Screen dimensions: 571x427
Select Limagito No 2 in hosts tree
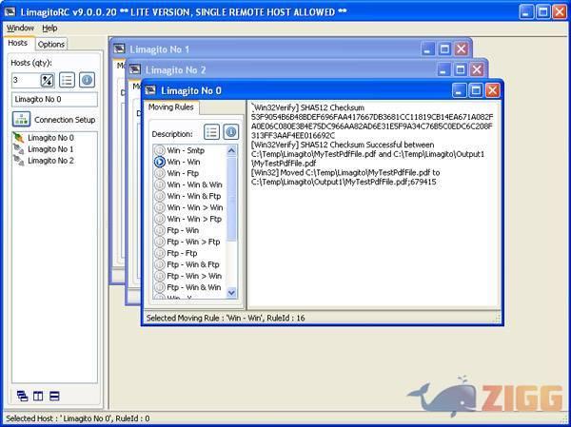[x=50, y=161]
